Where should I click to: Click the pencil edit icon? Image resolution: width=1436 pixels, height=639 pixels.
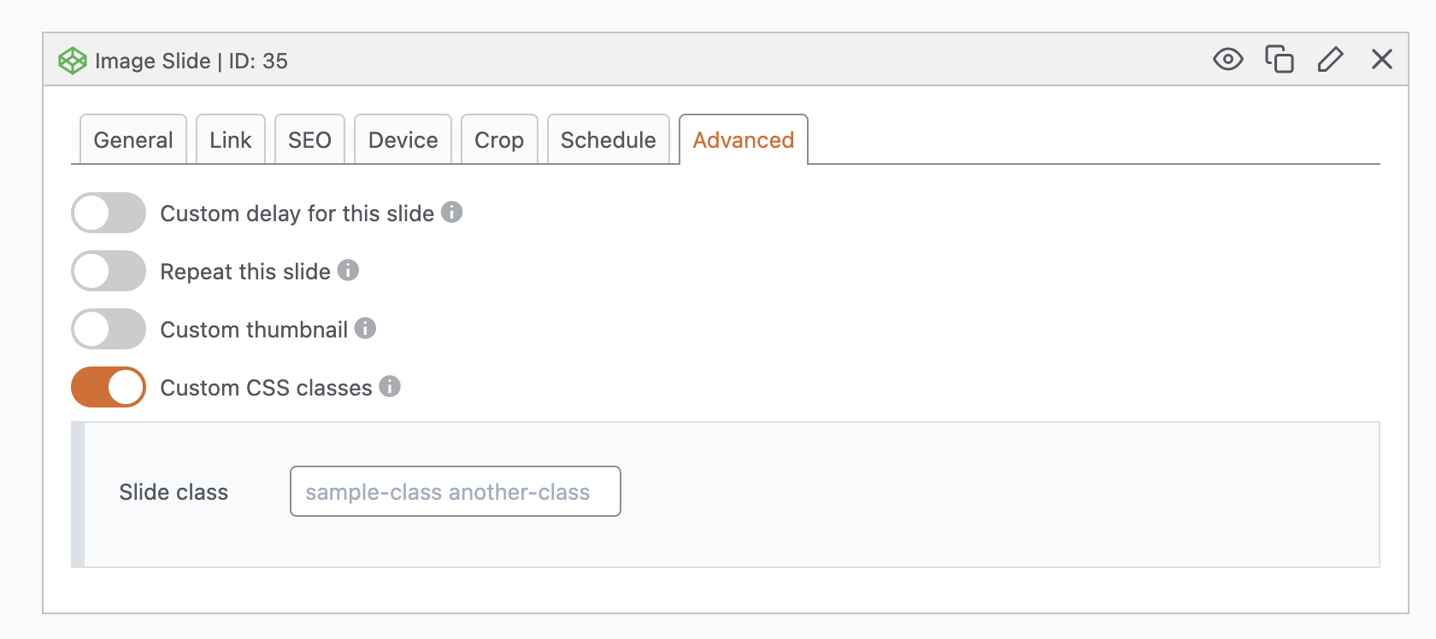pos(1331,60)
